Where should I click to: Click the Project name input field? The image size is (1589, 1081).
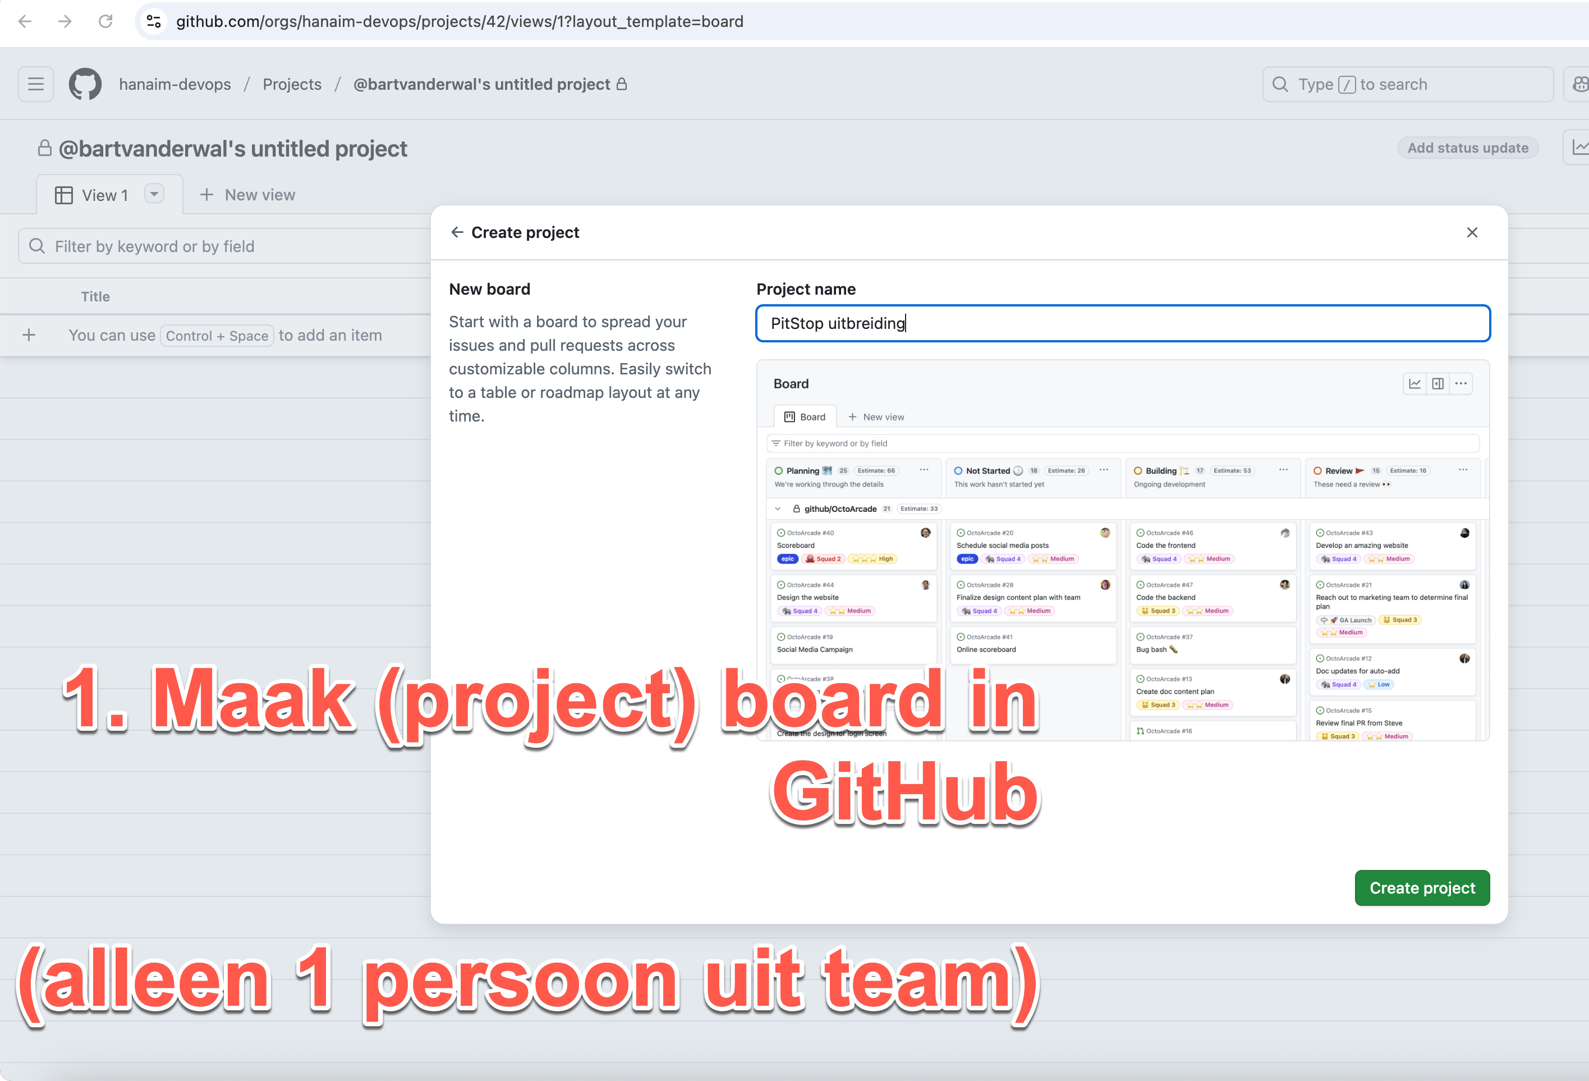pos(1122,323)
